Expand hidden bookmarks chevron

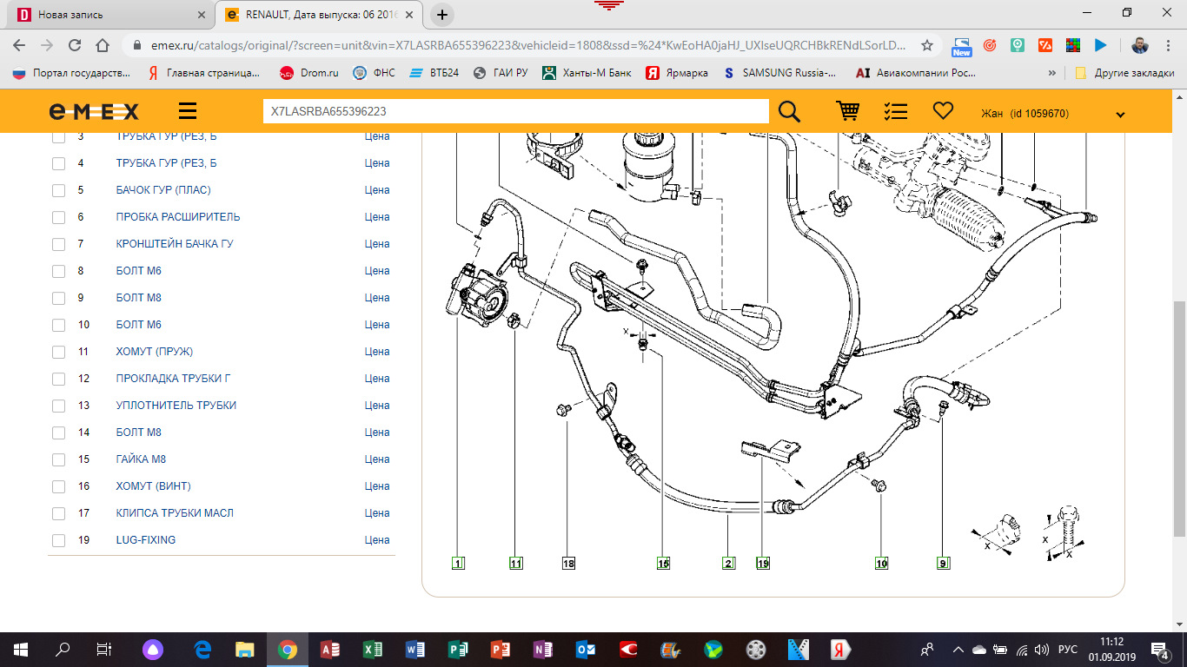click(x=1052, y=73)
